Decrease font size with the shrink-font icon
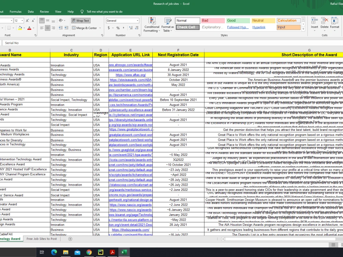The height and width of the screenshot is (257, 343). pos(33,21)
